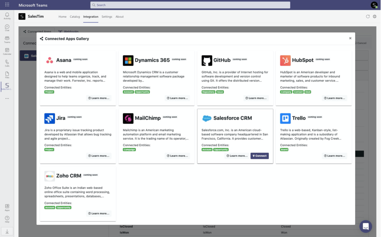Show more apps via the ellipsis icon
Image resolution: width=381 pixels, height=237 pixels.
click(x=7, y=98)
